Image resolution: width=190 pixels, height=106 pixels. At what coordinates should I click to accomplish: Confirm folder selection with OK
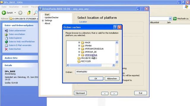click(96, 79)
